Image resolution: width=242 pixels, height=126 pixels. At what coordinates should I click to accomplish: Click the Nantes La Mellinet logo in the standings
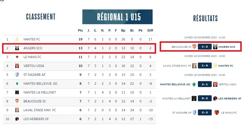17,92
